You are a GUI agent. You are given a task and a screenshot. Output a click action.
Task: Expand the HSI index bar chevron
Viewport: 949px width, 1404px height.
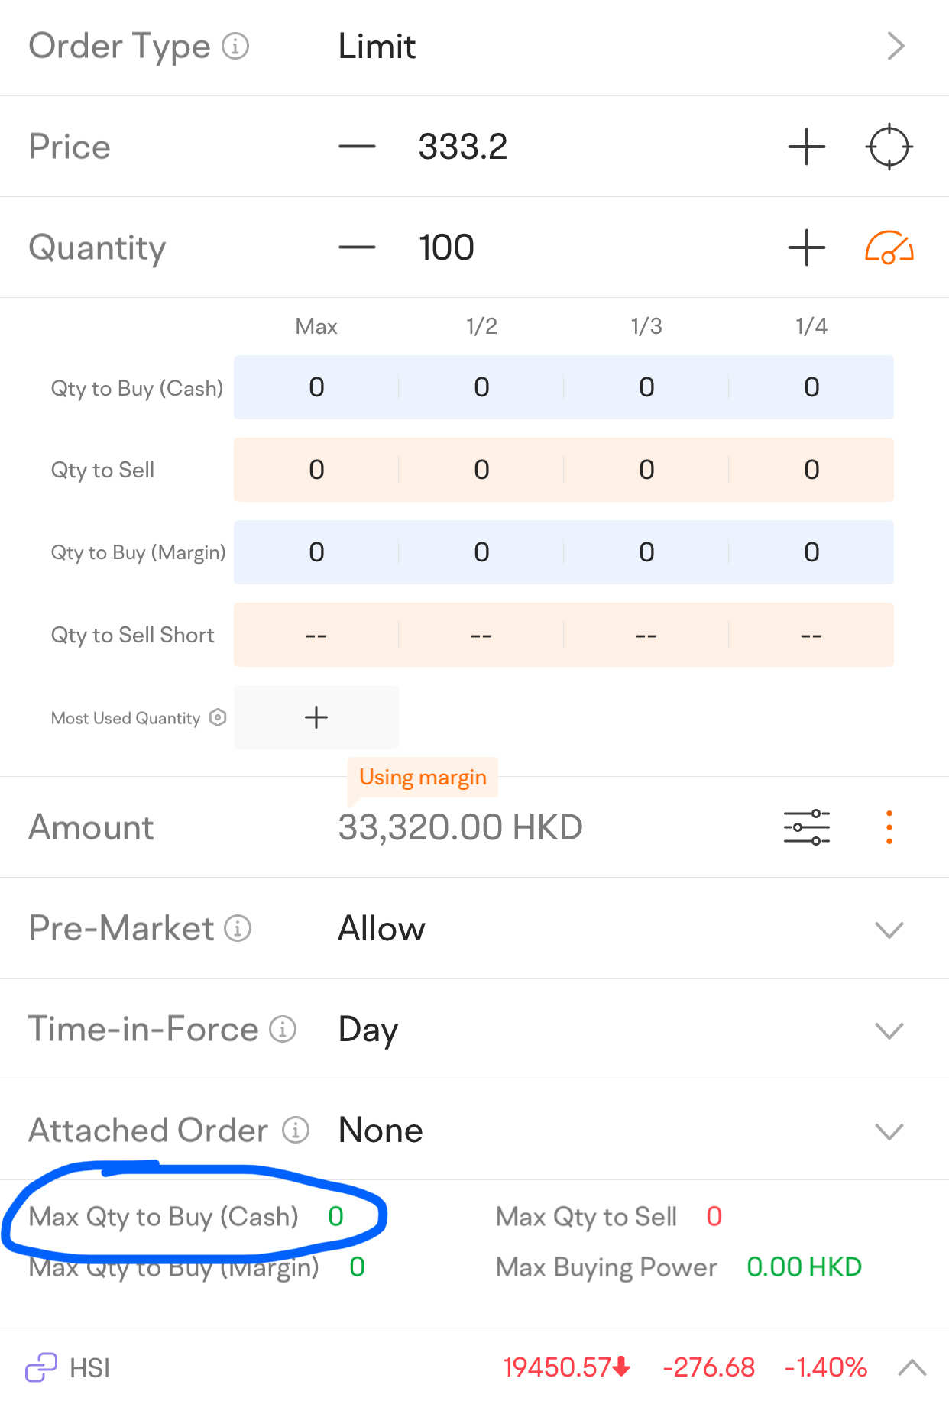(x=912, y=1367)
